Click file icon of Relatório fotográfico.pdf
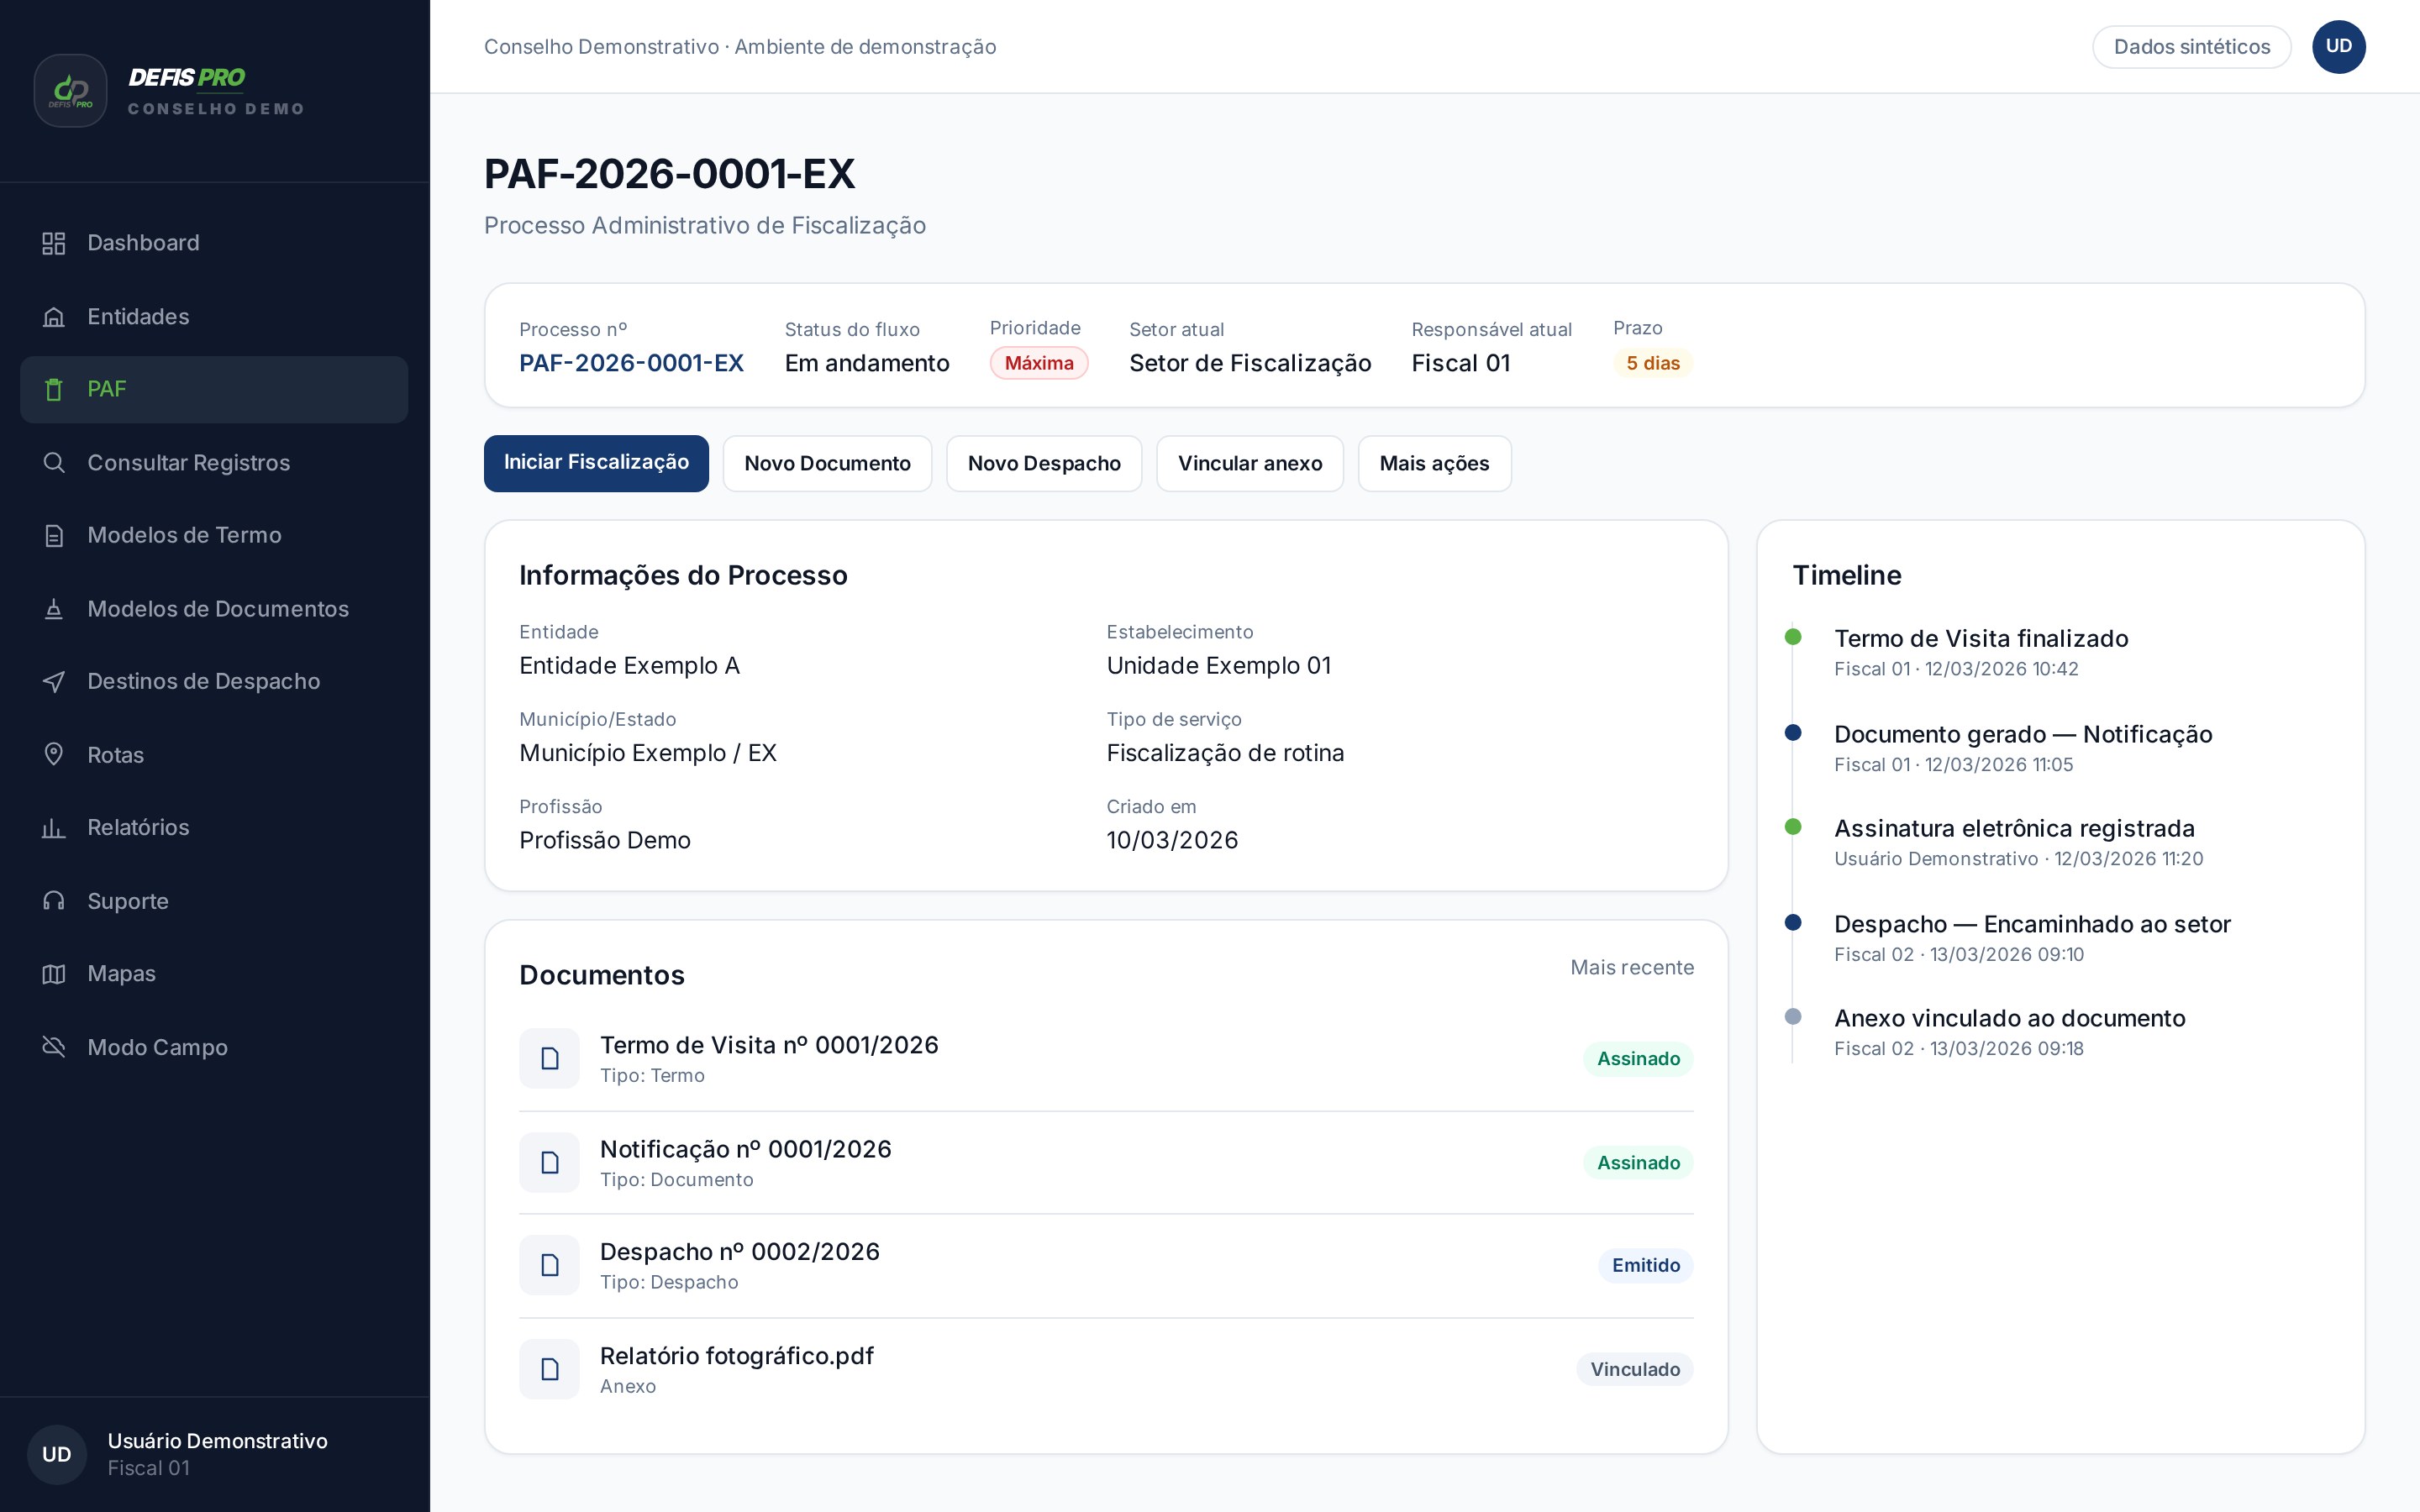This screenshot has height=1512, width=2420. click(549, 1369)
